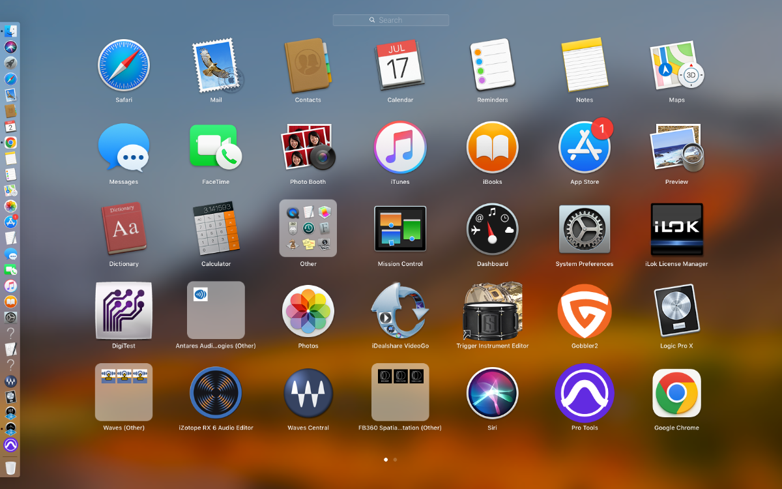Open System Preferences gear icon
Screen dimensions: 782x489
pyautogui.click(x=584, y=229)
